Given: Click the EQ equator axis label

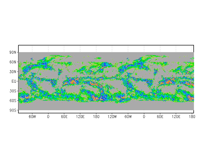Looking at the screenshot, I should click(x=14, y=81).
